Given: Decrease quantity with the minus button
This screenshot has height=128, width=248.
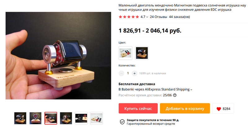Looking at the screenshot, I should point(121,73).
